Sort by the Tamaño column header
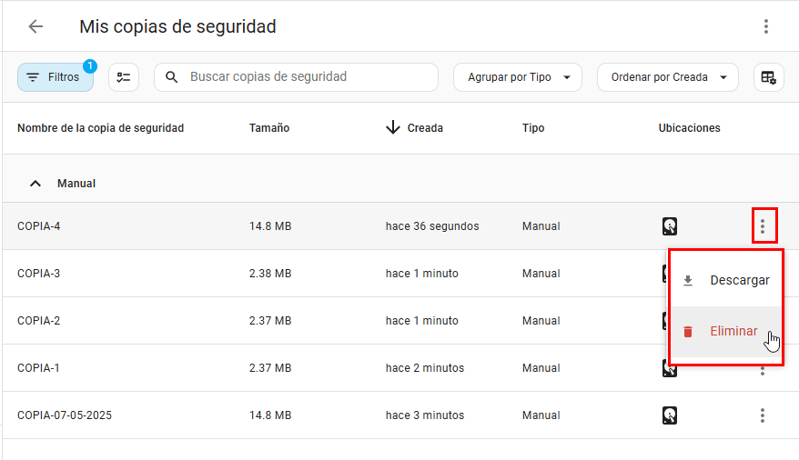 (269, 128)
